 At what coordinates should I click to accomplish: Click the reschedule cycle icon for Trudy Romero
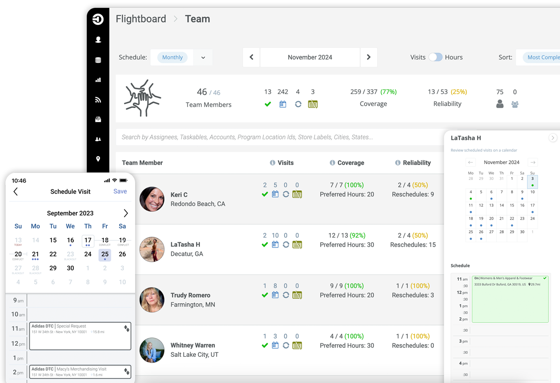pos(286,295)
